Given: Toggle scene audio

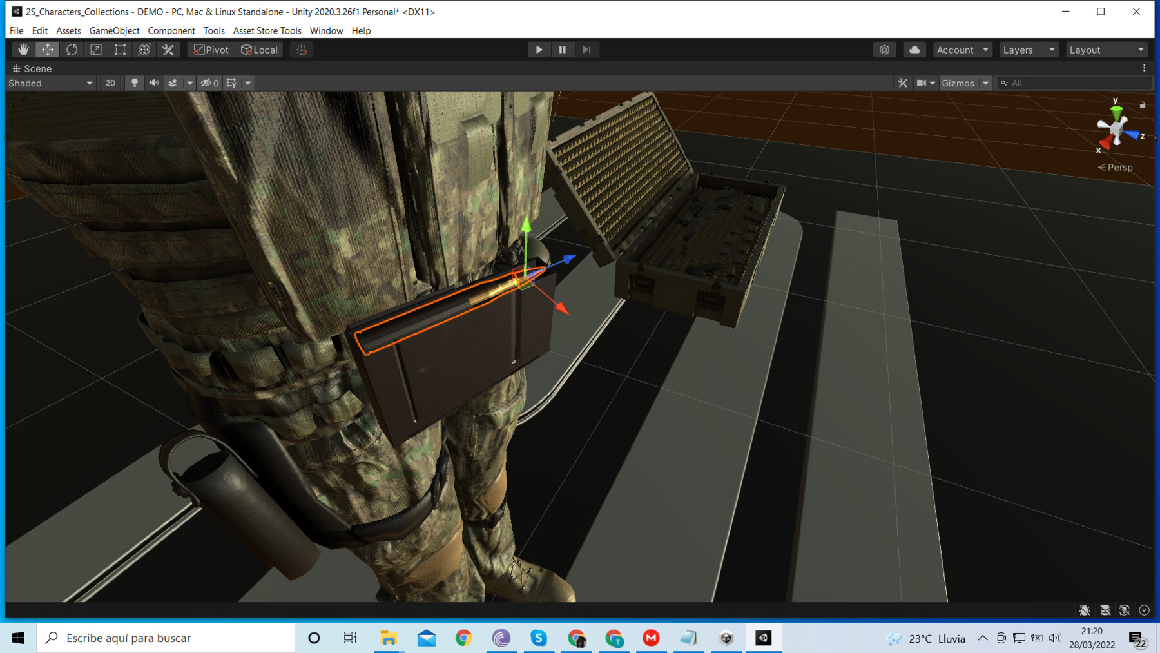Looking at the screenshot, I should pos(154,83).
